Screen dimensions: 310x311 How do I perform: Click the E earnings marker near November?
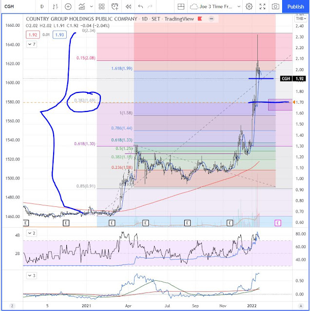230,223
